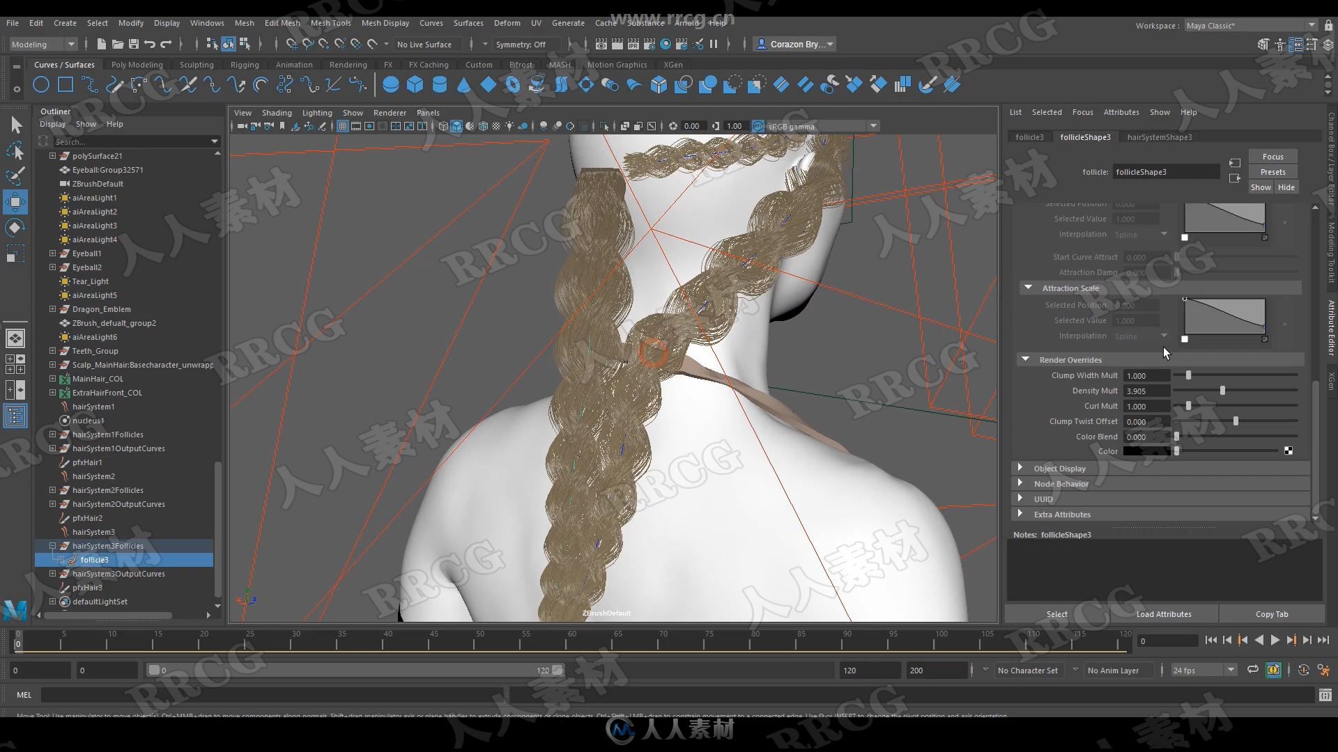Open the Modify menu
1338x752 pixels.
coord(130,22)
